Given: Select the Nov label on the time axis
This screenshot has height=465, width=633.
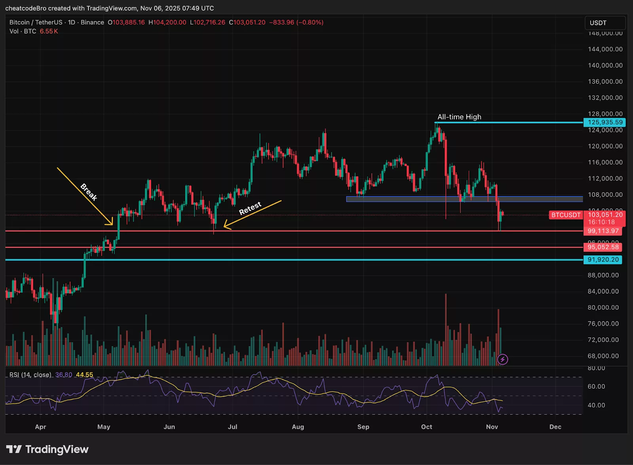Looking at the screenshot, I should click(x=492, y=427).
